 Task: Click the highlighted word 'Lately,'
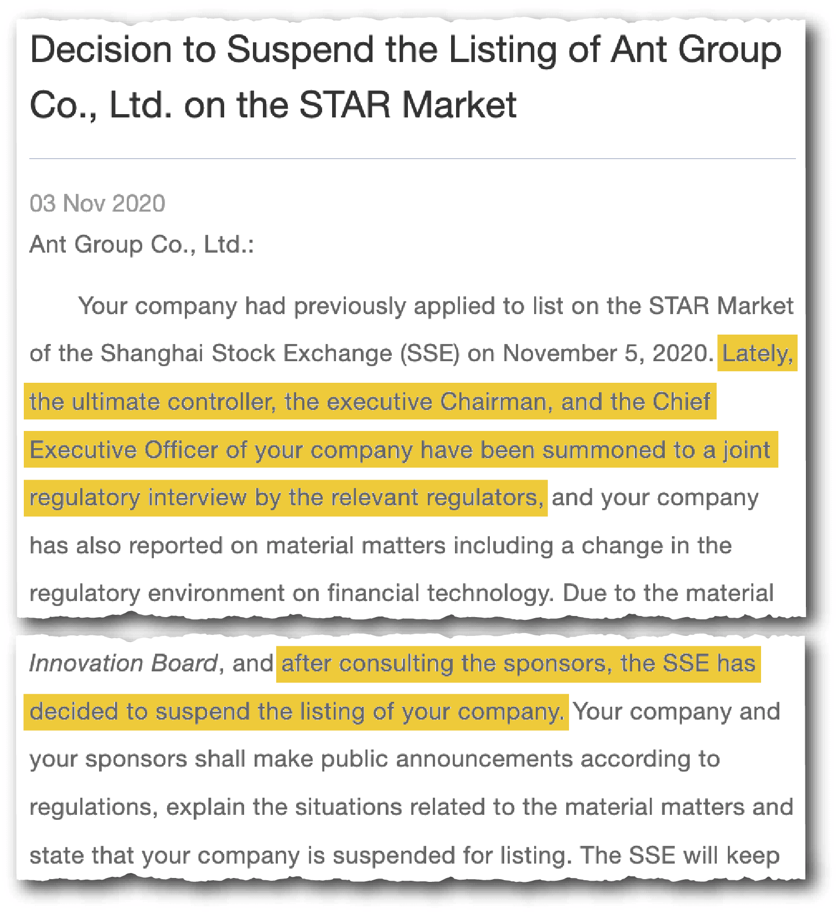pyautogui.click(x=758, y=353)
